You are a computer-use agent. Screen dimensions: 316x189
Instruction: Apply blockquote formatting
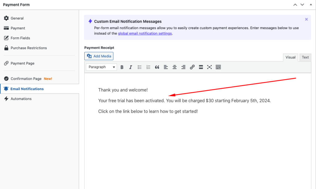pyautogui.click(x=157, y=67)
